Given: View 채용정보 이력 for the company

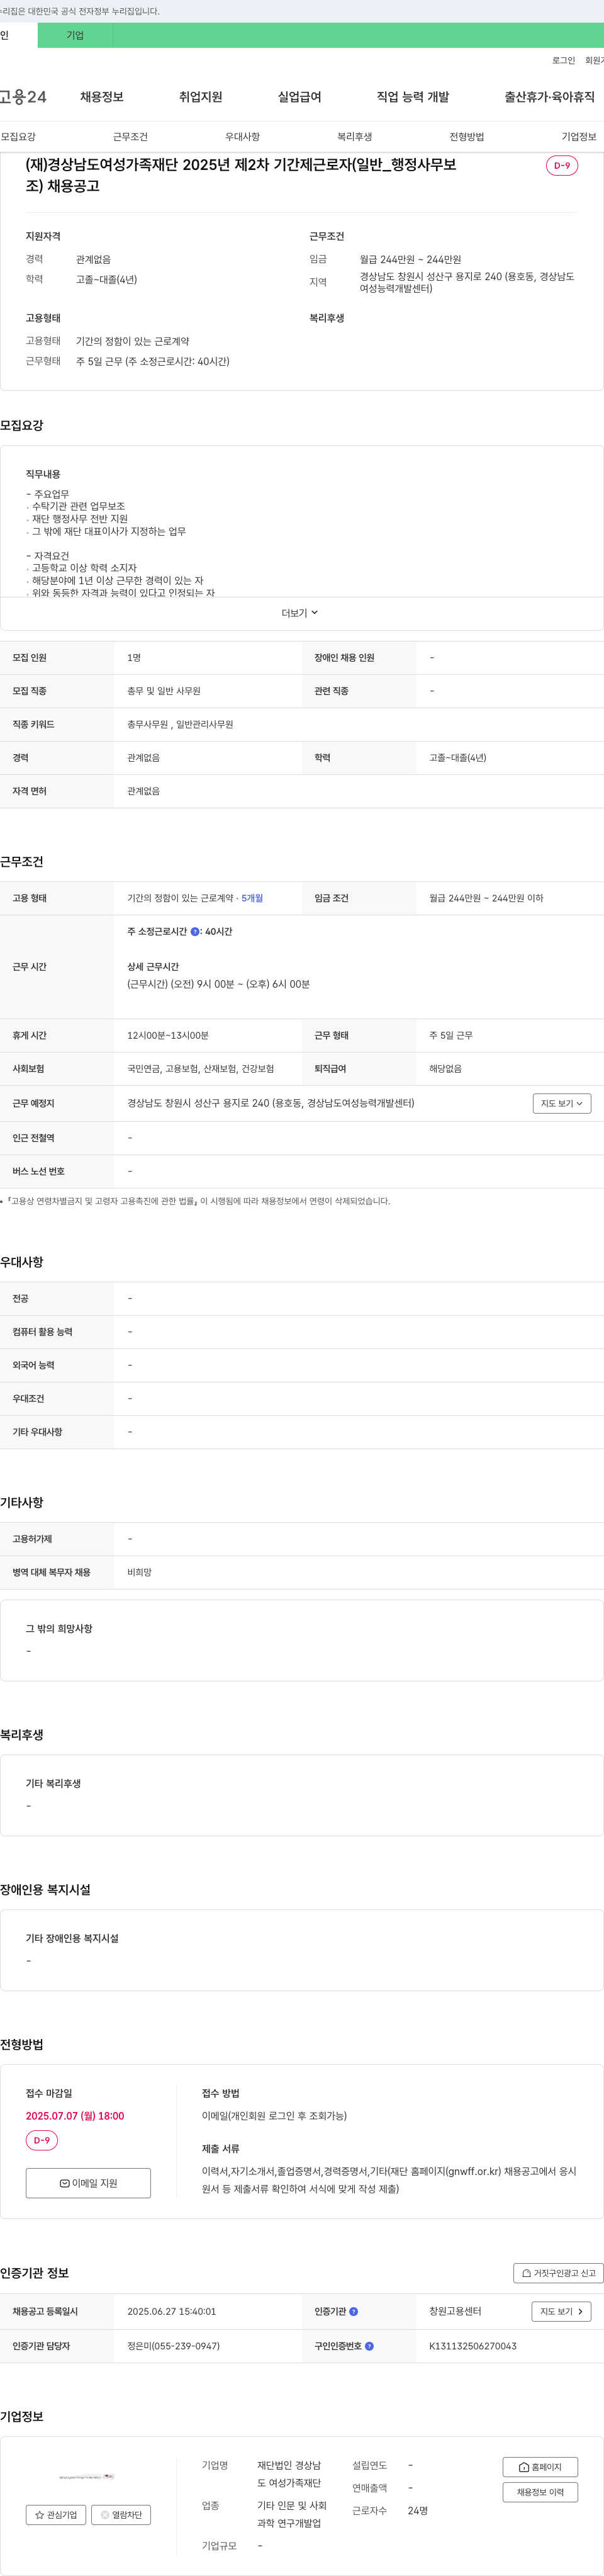Looking at the screenshot, I should pos(540,2491).
